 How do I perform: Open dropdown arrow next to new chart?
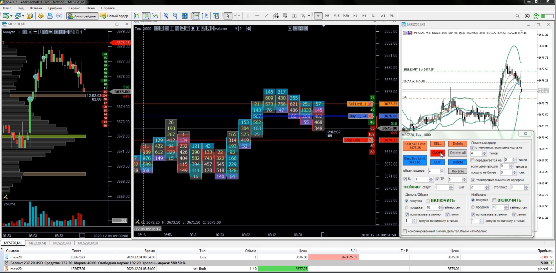11,16
